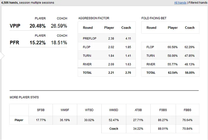Click the FBBS column header
208x140 pixels.
[x=187, y=110]
